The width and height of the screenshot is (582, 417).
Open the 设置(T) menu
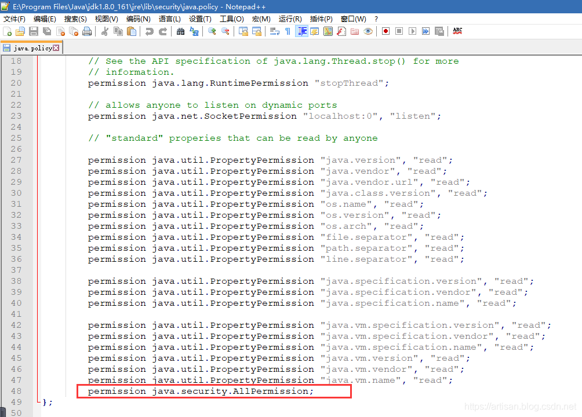[200, 19]
